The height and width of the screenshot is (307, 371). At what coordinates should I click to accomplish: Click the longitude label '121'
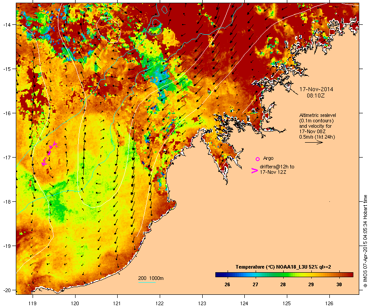pyautogui.click(x=117, y=303)
